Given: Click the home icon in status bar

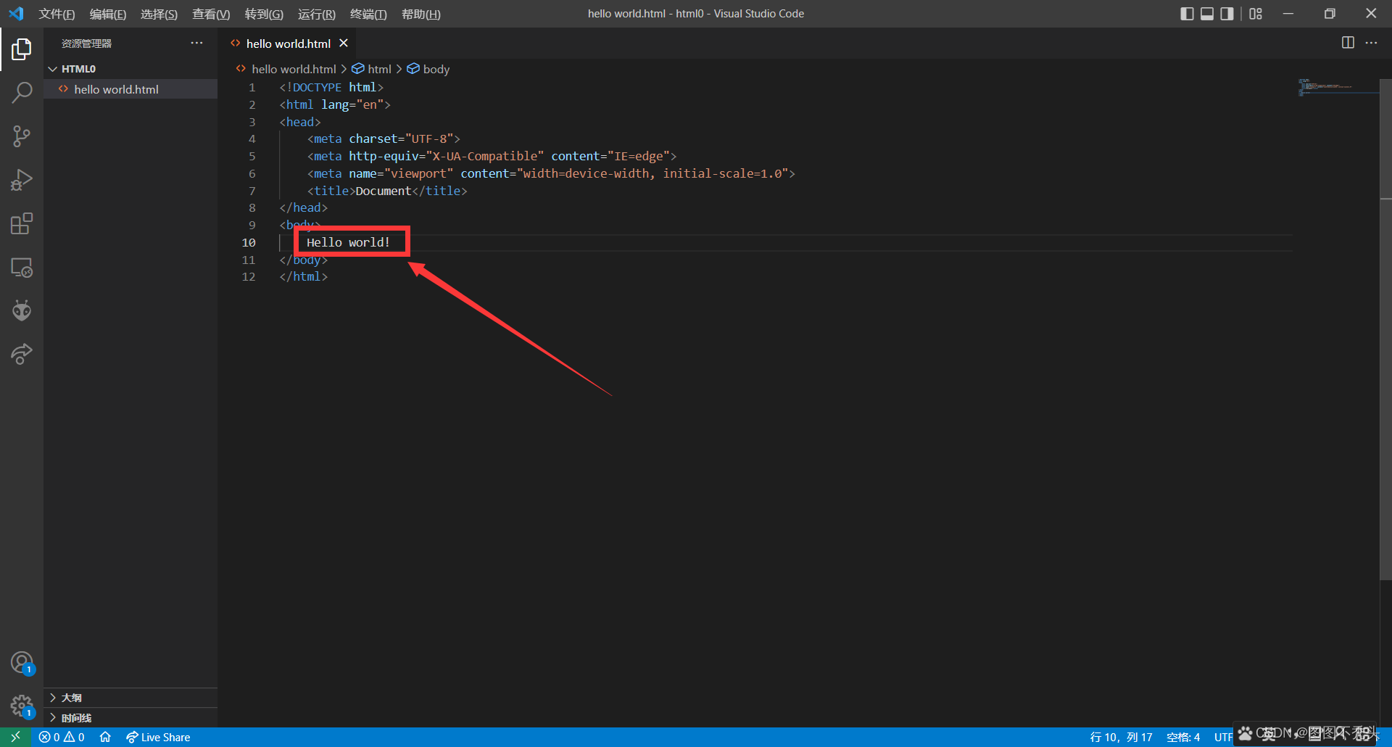Looking at the screenshot, I should pos(105,737).
